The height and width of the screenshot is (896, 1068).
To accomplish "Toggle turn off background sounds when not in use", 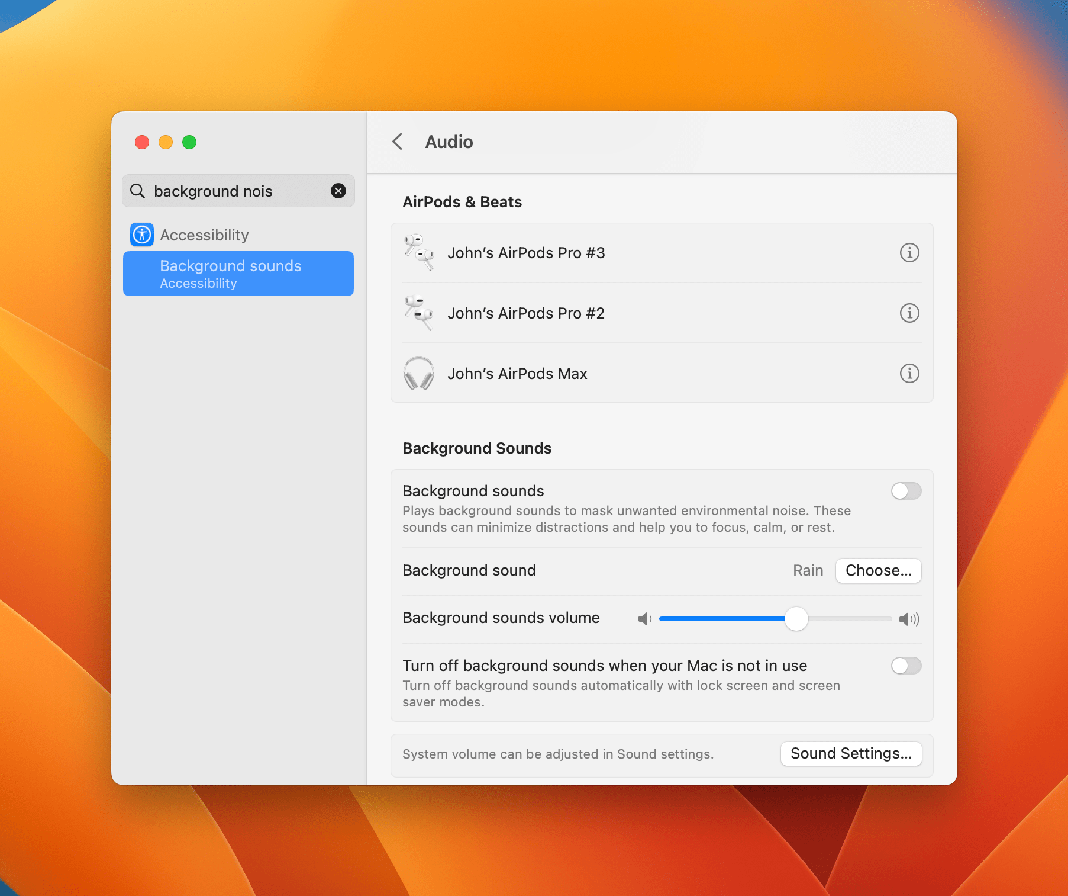I will tap(906, 666).
